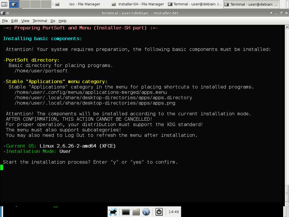This screenshot has height=217, width=289.
Task: Click 'AFTER CONFIRMATION, THIS ACTION CANNOT BE CANCELLED!' line
Action: tap(79, 119)
